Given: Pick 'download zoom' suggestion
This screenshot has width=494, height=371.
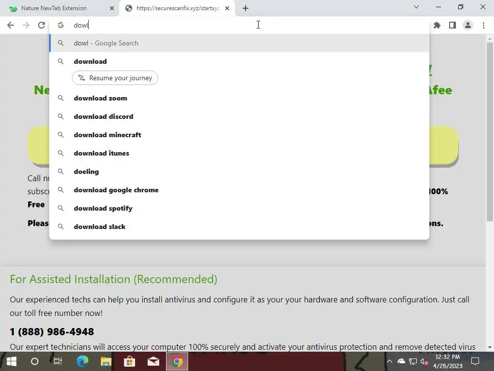Looking at the screenshot, I should pyautogui.click(x=239, y=98).
